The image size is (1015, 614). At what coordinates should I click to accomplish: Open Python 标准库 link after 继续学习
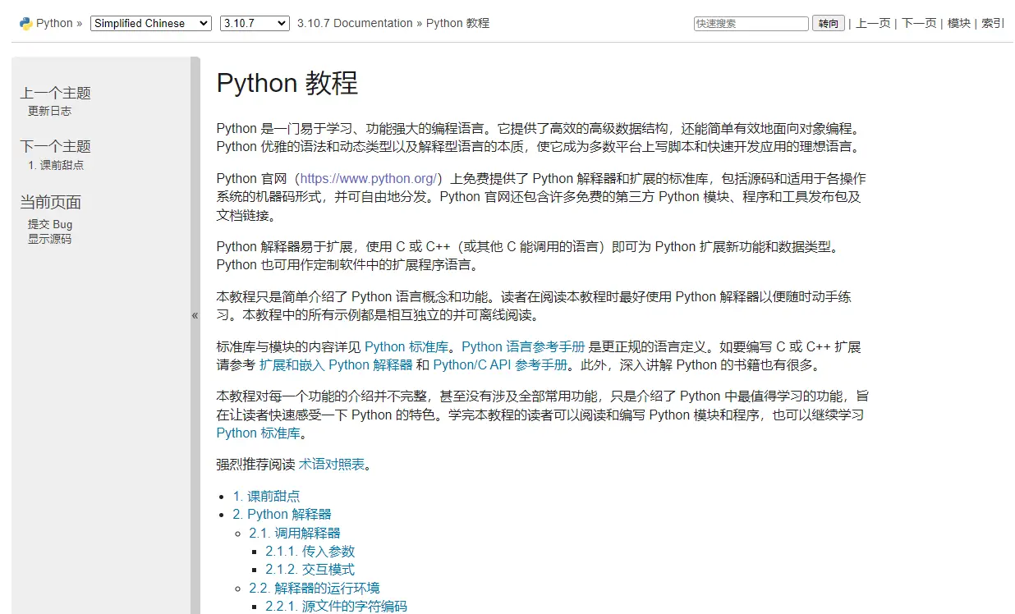click(x=259, y=433)
